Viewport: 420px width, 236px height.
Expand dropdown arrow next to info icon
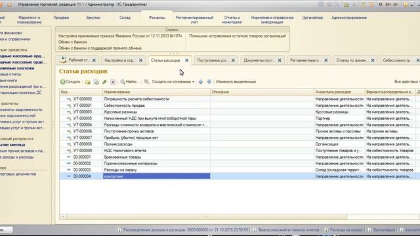point(411,5)
